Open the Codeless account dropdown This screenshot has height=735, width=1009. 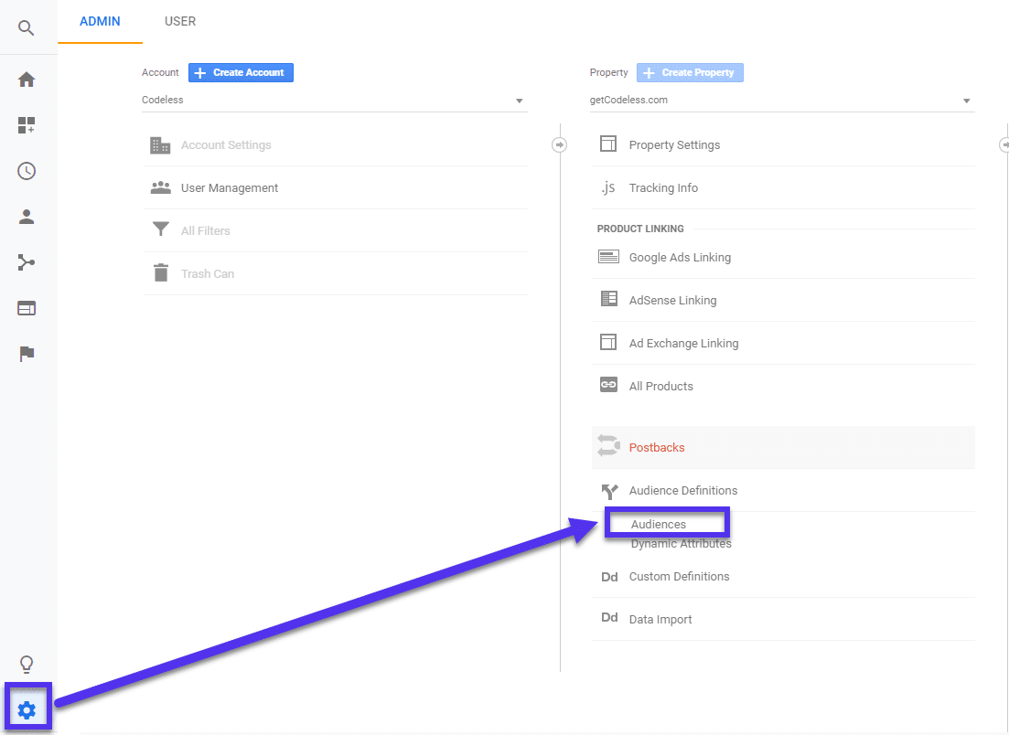[x=334, y=100]
